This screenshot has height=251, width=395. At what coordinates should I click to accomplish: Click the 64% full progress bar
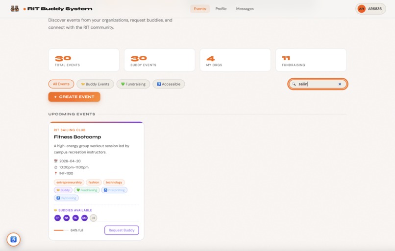[61, 230]
